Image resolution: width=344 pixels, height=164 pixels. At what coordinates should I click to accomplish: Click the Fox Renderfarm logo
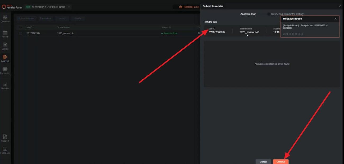click(12, 7)
